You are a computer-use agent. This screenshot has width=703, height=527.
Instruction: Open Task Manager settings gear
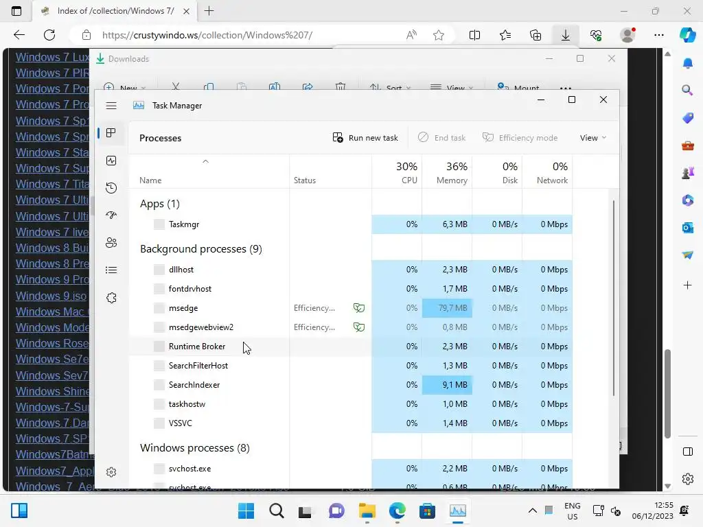(x=111, y=472)
